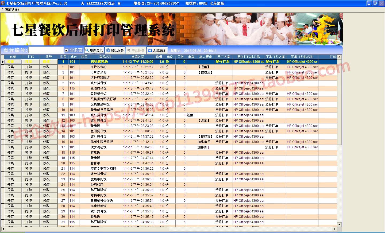
Task: Select the 厨房打印机名称 column header
Action: (x=249, y=57)
